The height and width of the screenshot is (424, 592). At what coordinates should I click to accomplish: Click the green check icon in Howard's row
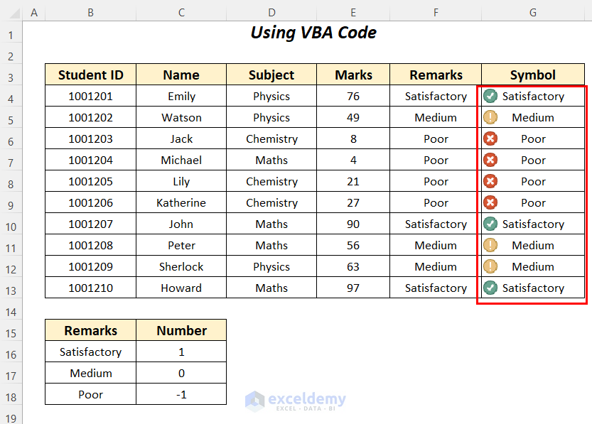pos(490,288)
